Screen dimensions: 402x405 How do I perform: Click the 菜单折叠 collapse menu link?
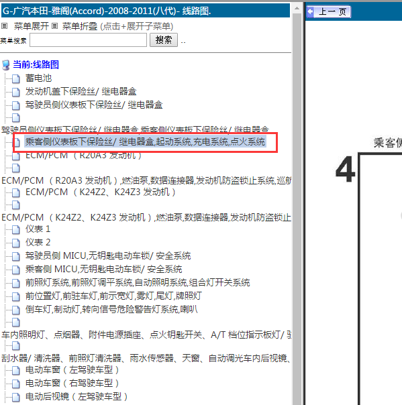point(80,26)
